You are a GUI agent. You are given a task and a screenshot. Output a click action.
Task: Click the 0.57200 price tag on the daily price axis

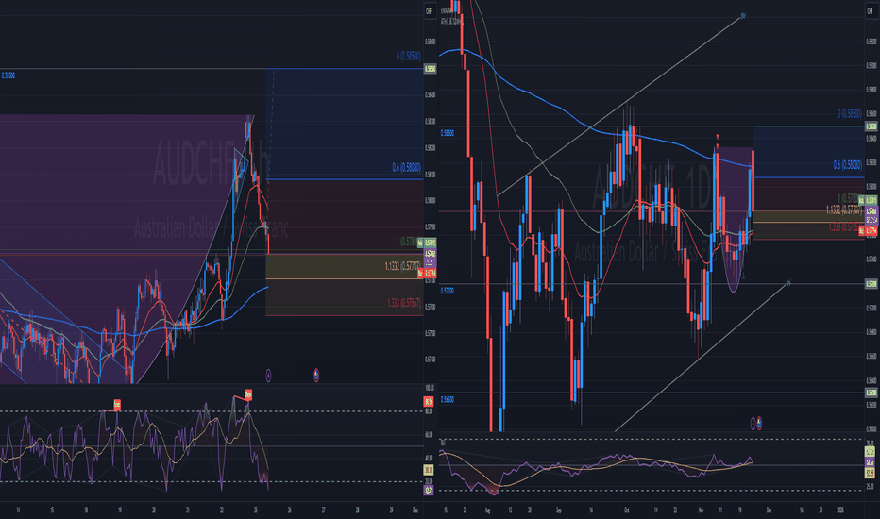872,284
